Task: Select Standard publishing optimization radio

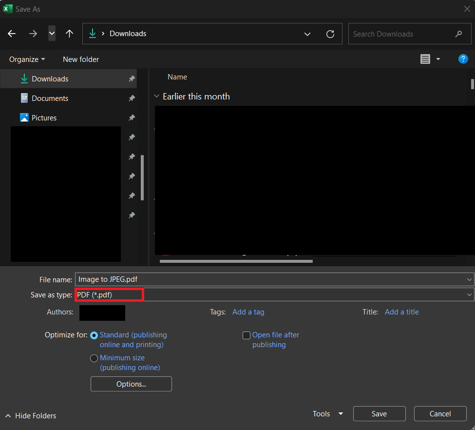Action: (x=94, y=335)
